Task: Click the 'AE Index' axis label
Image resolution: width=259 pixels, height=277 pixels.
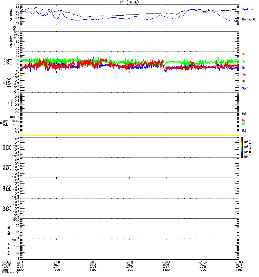Action: [11, 15]
